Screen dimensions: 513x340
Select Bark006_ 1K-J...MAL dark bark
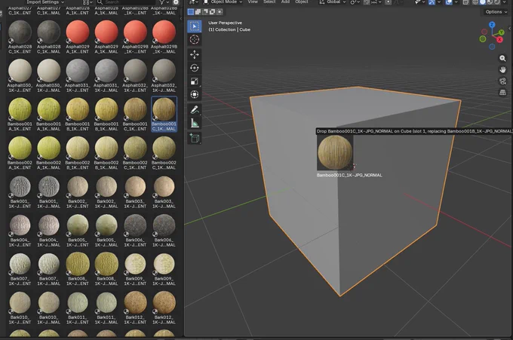[164, 230]
